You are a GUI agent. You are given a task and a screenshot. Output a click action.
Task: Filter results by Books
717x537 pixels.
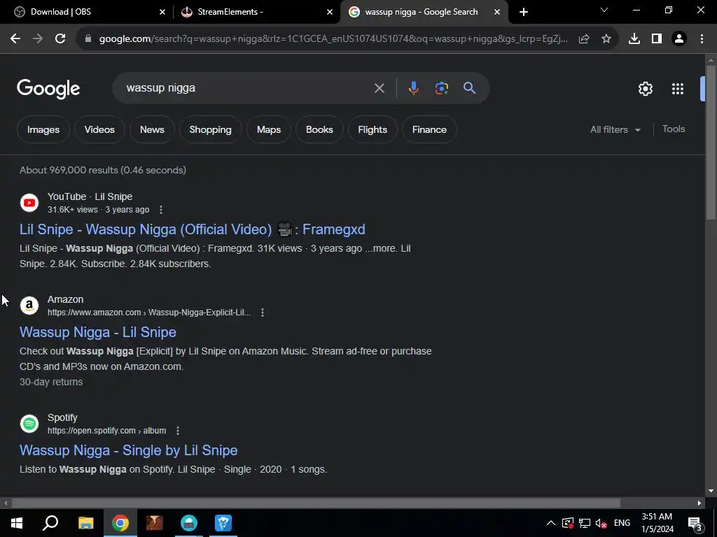pyautogui.click(x=319, y=129)
